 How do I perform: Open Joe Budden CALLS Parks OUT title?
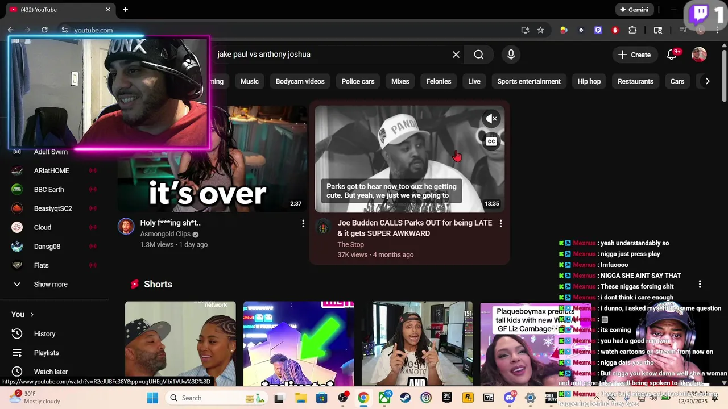point(415,228)
